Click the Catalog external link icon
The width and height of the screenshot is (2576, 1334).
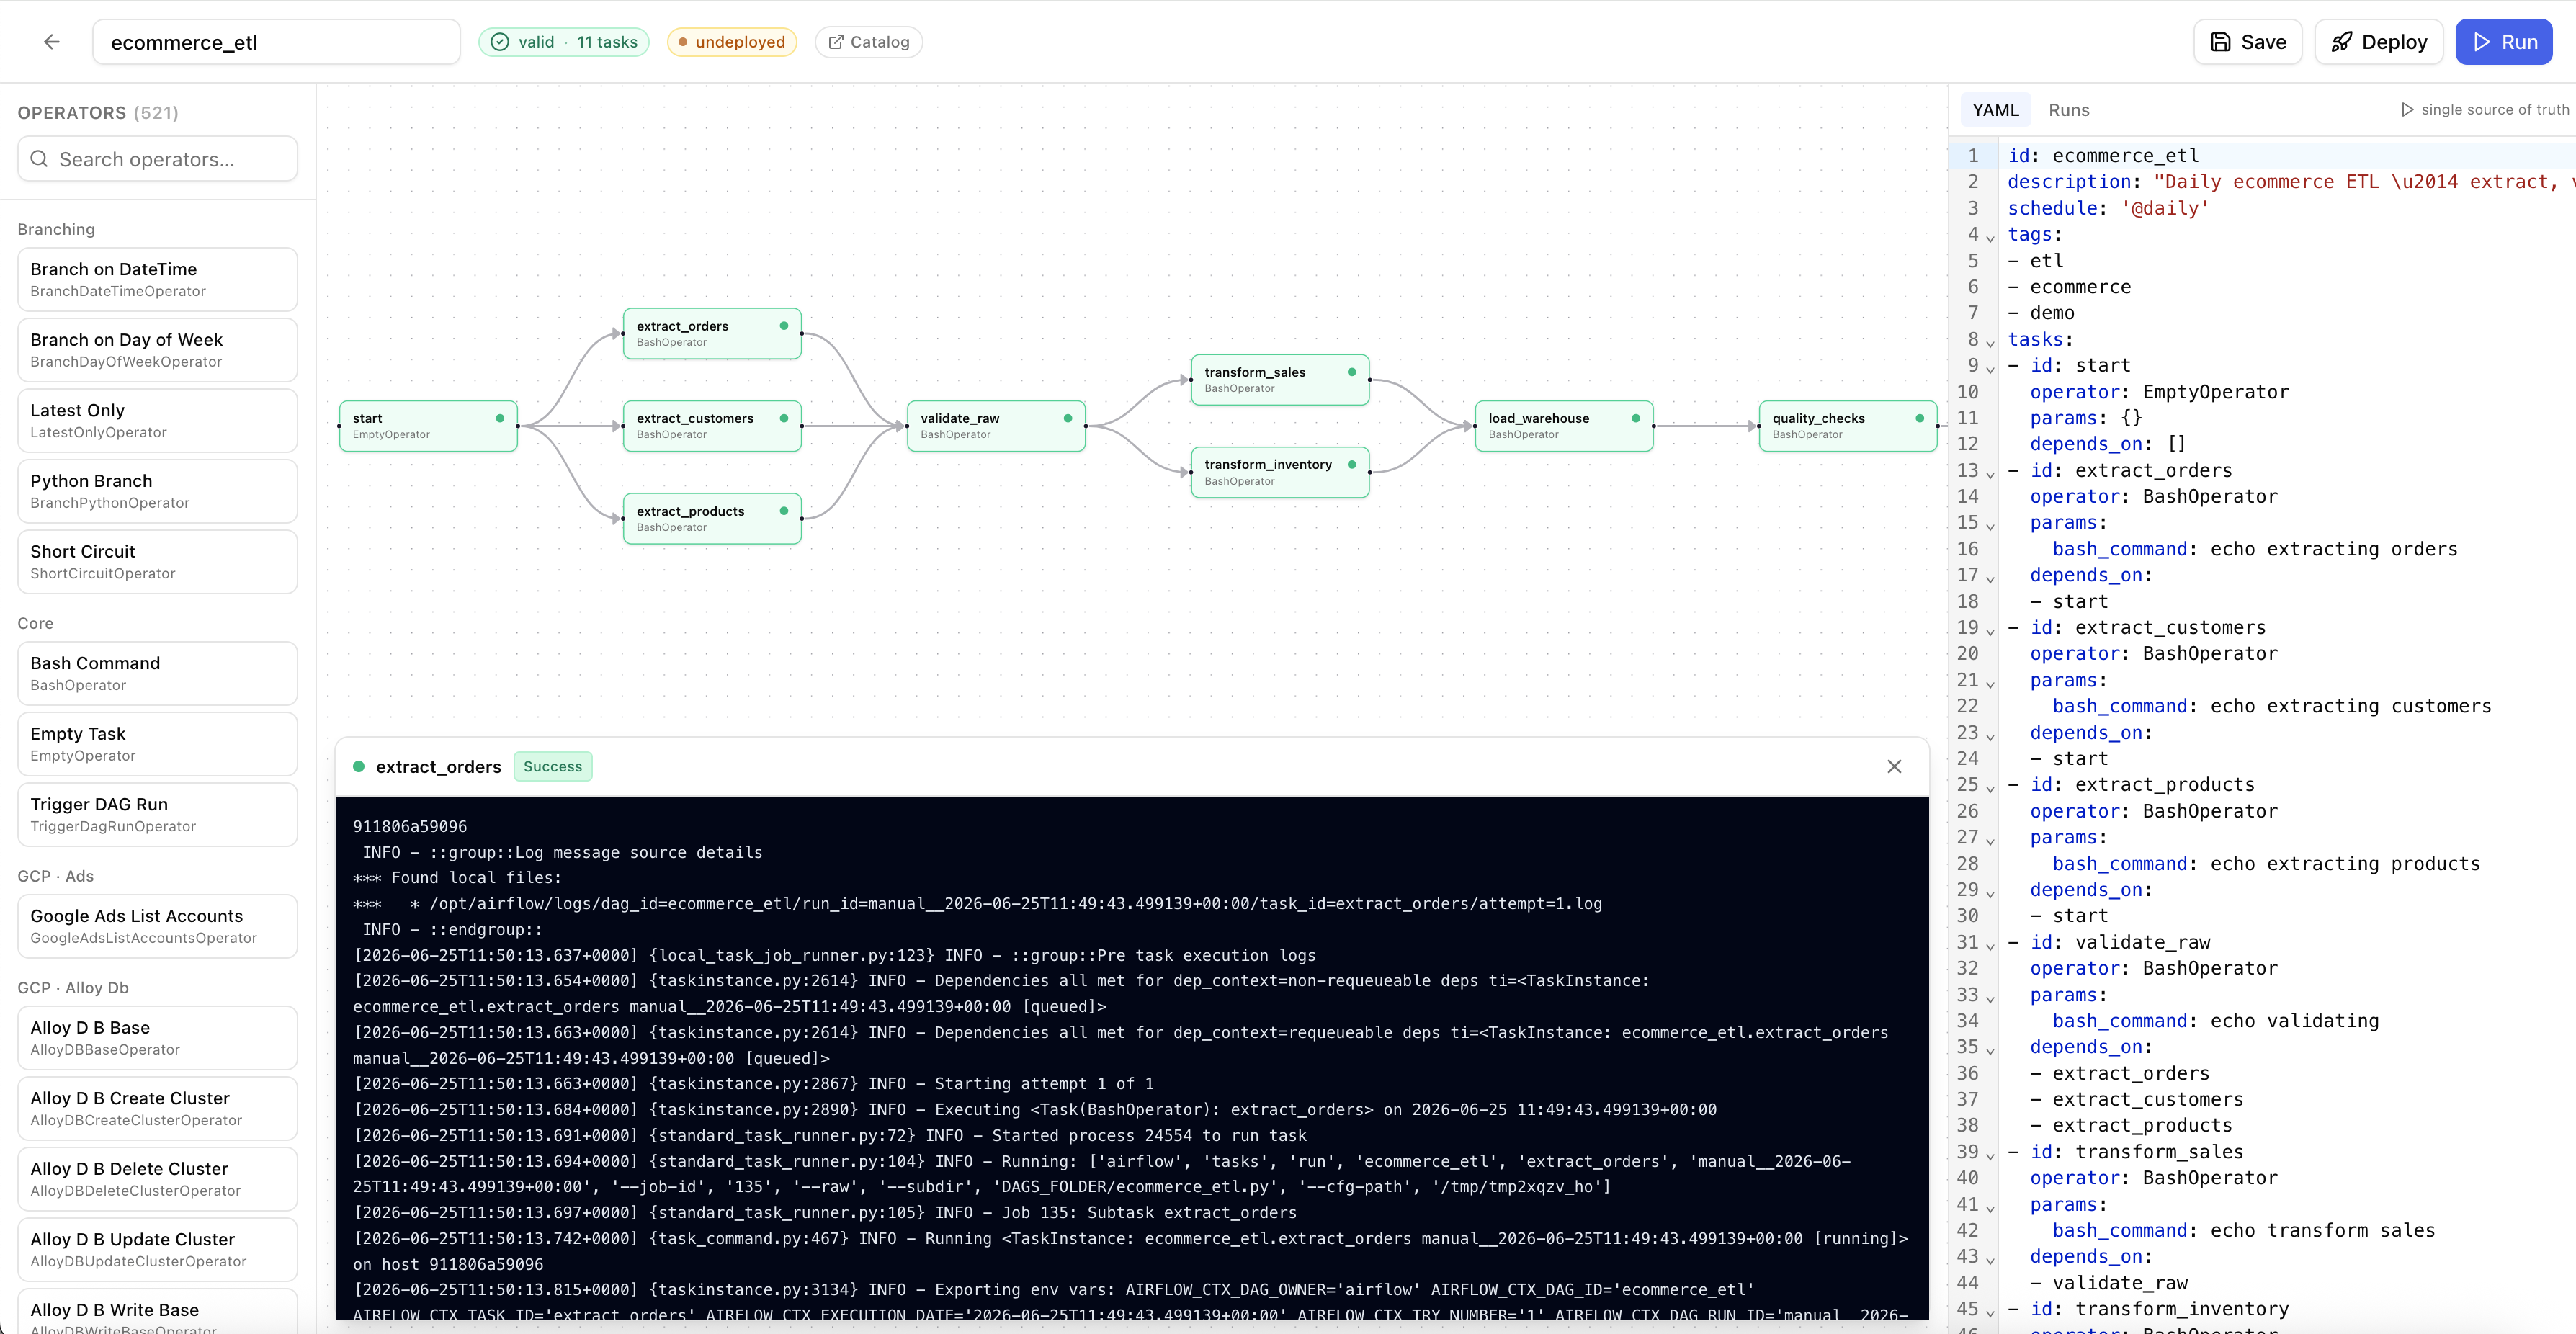pyautogui.click(x=836, y=42)
